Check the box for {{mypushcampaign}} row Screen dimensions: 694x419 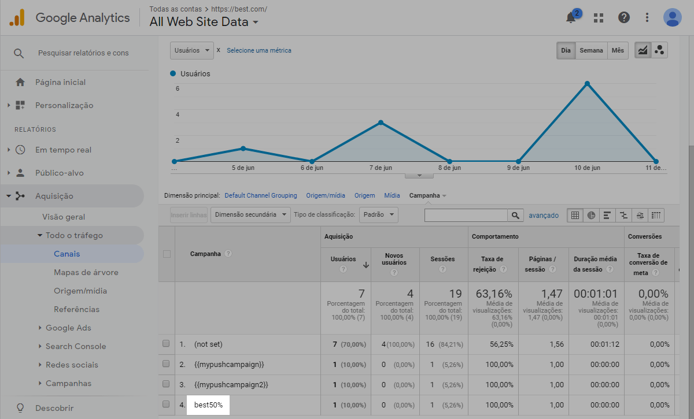click(x=166, y=364)
